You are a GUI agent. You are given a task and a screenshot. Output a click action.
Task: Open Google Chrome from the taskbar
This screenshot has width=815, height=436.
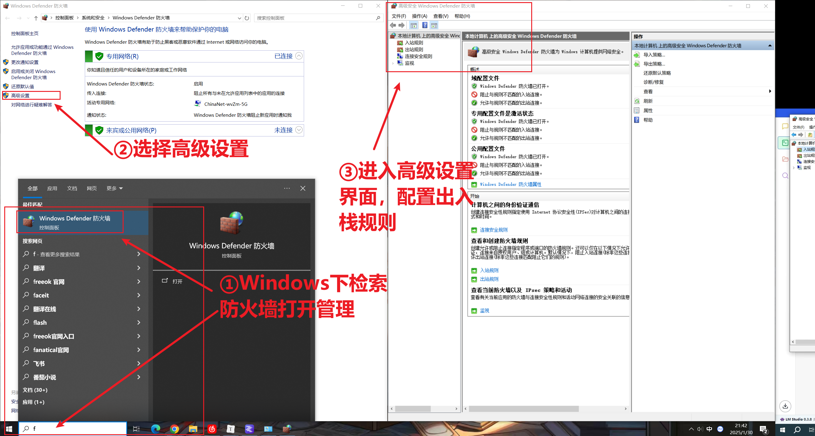click(x=174, y=429)
